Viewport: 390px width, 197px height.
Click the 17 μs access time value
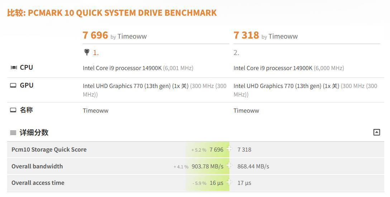tap(244, 183)
